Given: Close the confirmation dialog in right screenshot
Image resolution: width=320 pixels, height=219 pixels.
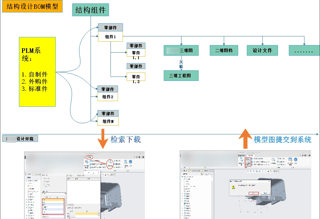Looking at the screenshot, I should pos(269,181).
